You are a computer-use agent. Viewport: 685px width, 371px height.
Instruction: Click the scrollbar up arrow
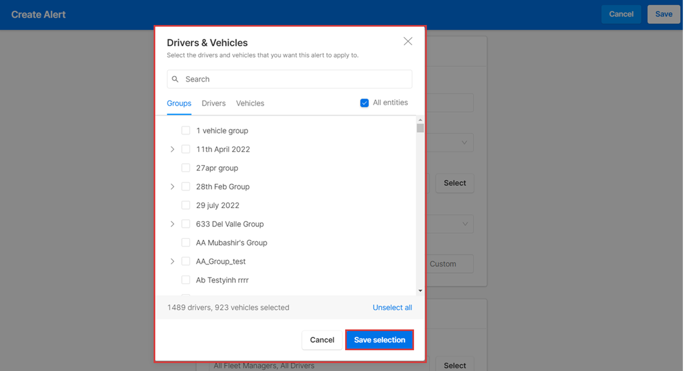click(x=420, y=120)
